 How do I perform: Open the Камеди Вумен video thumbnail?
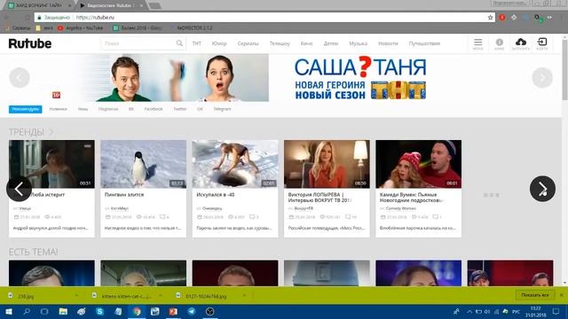pyautogui.click(x=418, y=164)
